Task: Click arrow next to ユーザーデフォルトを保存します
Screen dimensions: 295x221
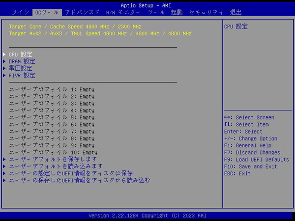Action: point(4,159)
